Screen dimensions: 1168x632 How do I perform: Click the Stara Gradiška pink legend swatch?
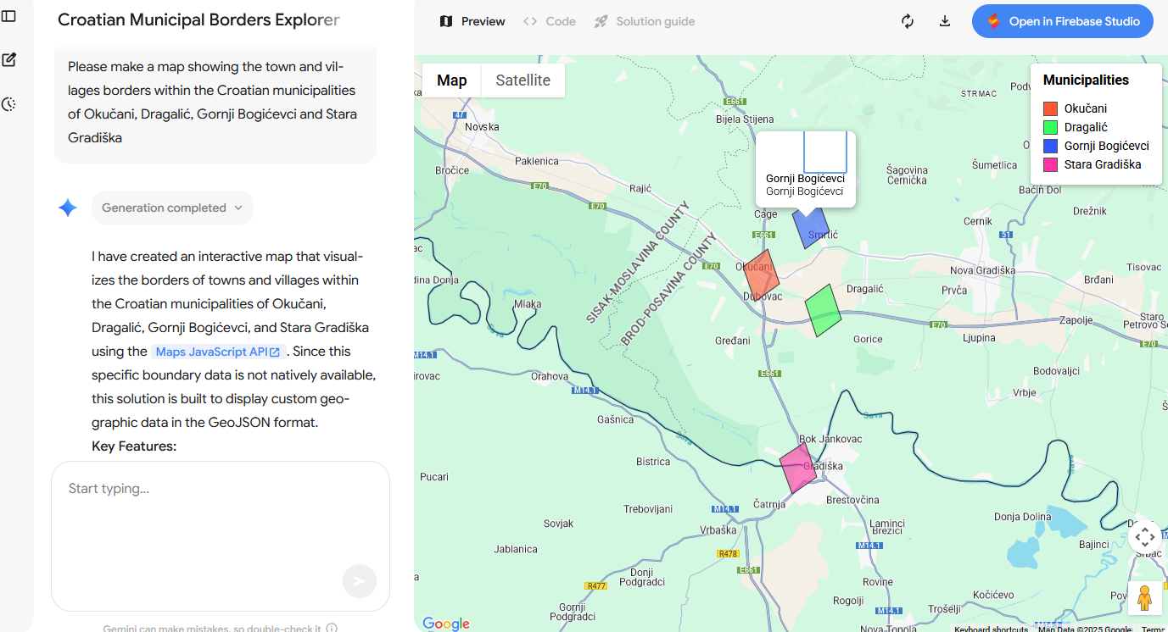click(1050, 164)
